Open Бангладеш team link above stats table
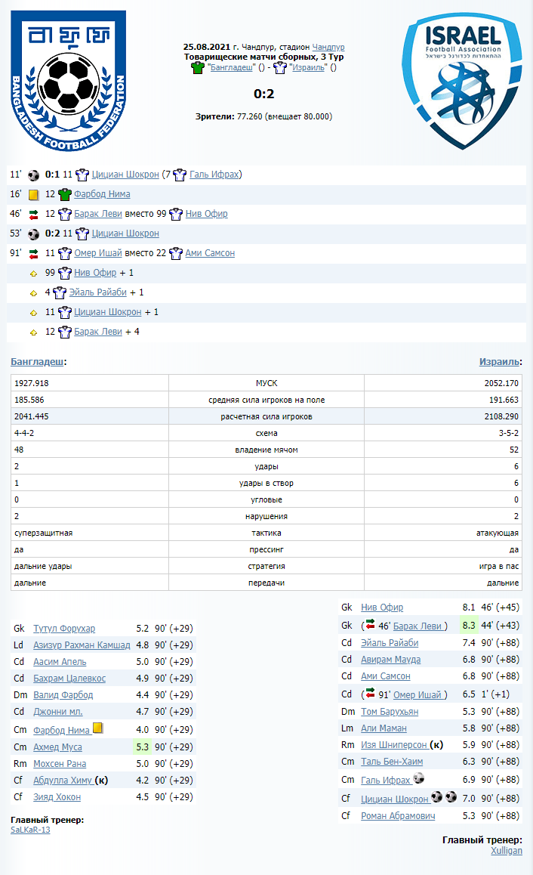This screenshot has width=533, height=875. coord(37,362)
